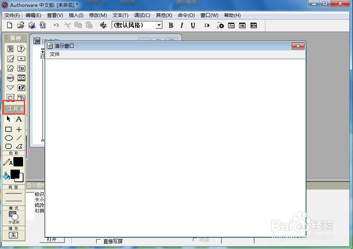
Task: Click the Paste toolbar icon
Action: coord(89,25)
